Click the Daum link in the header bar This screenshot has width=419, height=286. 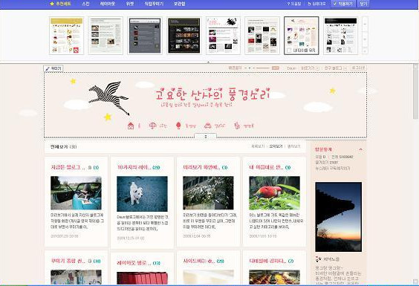pyautogui.click(x=291, y=68)
